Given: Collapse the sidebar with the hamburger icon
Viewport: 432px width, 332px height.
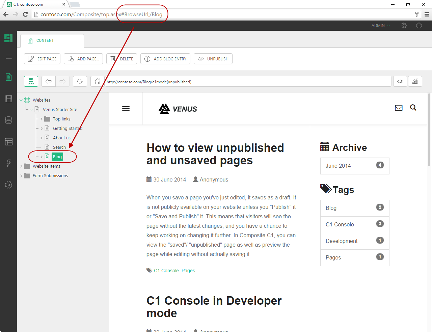Looking at the screenshot, I should click(9, 57).
